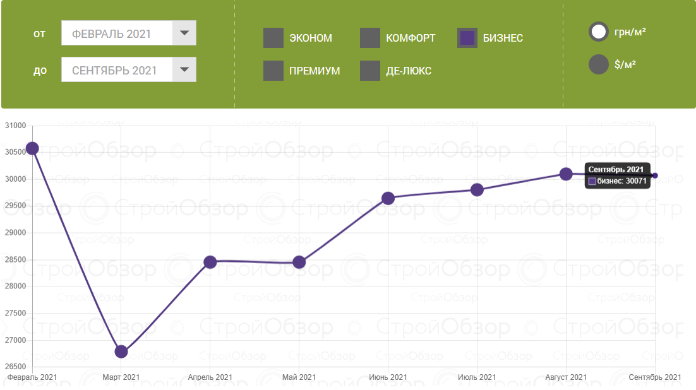The height and width of the screenshot is (390, 696).
Task: Open the 'до' end date dropdown arrow
Action: point(184,70)
